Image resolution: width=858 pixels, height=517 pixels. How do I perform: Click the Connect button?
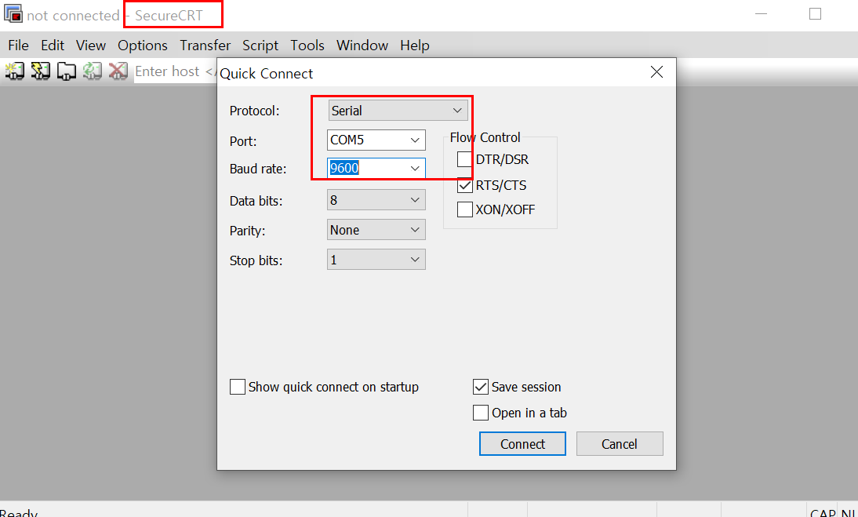click(522, 444)
